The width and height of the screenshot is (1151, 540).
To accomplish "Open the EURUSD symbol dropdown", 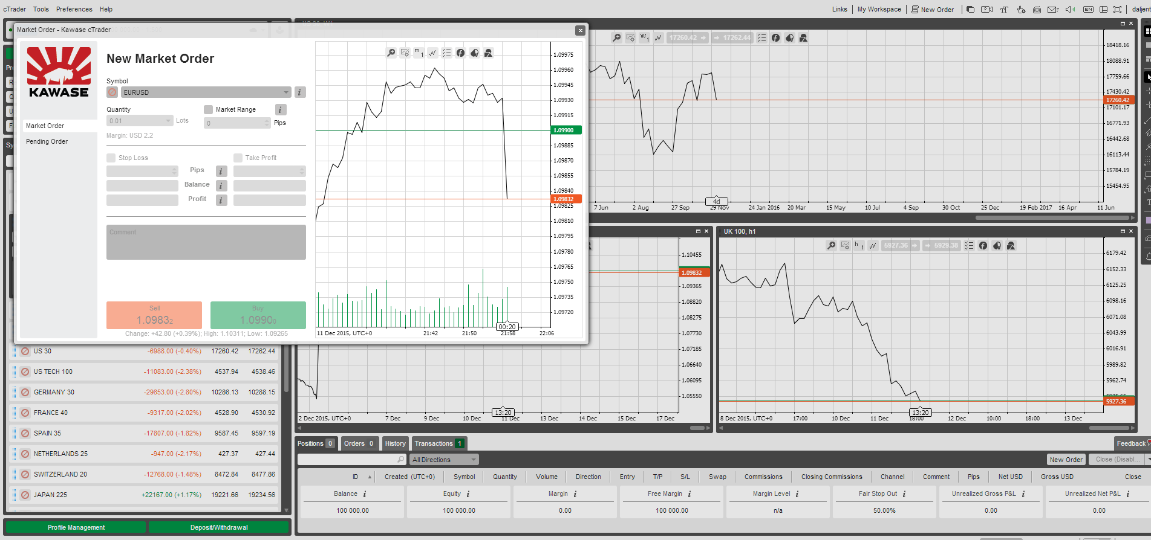I will (x=206, y=92).
